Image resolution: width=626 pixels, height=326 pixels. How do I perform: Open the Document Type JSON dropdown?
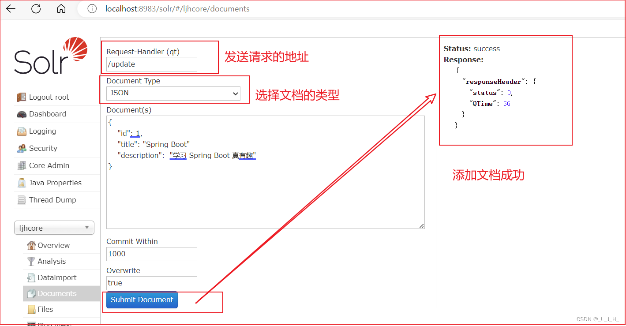[173, 93]
